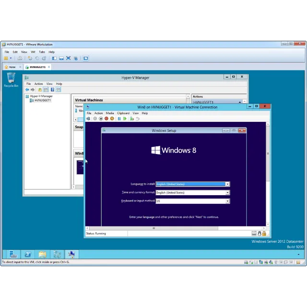Open the Time and currency format dropdown
Image resolution: width=307 pixels, height=307 pixels.
(x=227, y=193)
